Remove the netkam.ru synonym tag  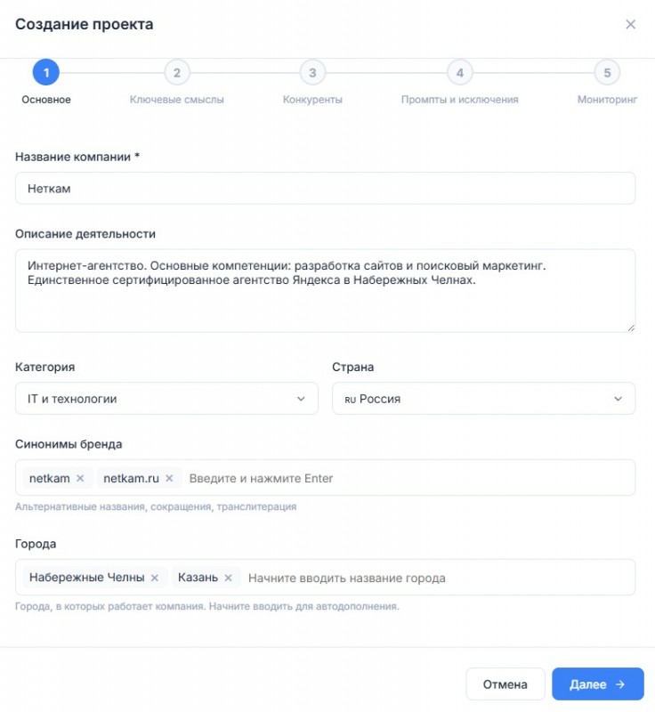point(169,479)
